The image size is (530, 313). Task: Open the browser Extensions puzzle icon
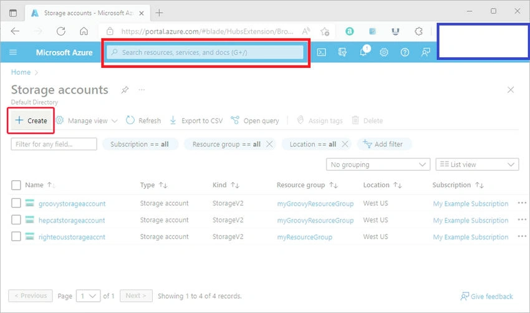(x=418, y=31)
